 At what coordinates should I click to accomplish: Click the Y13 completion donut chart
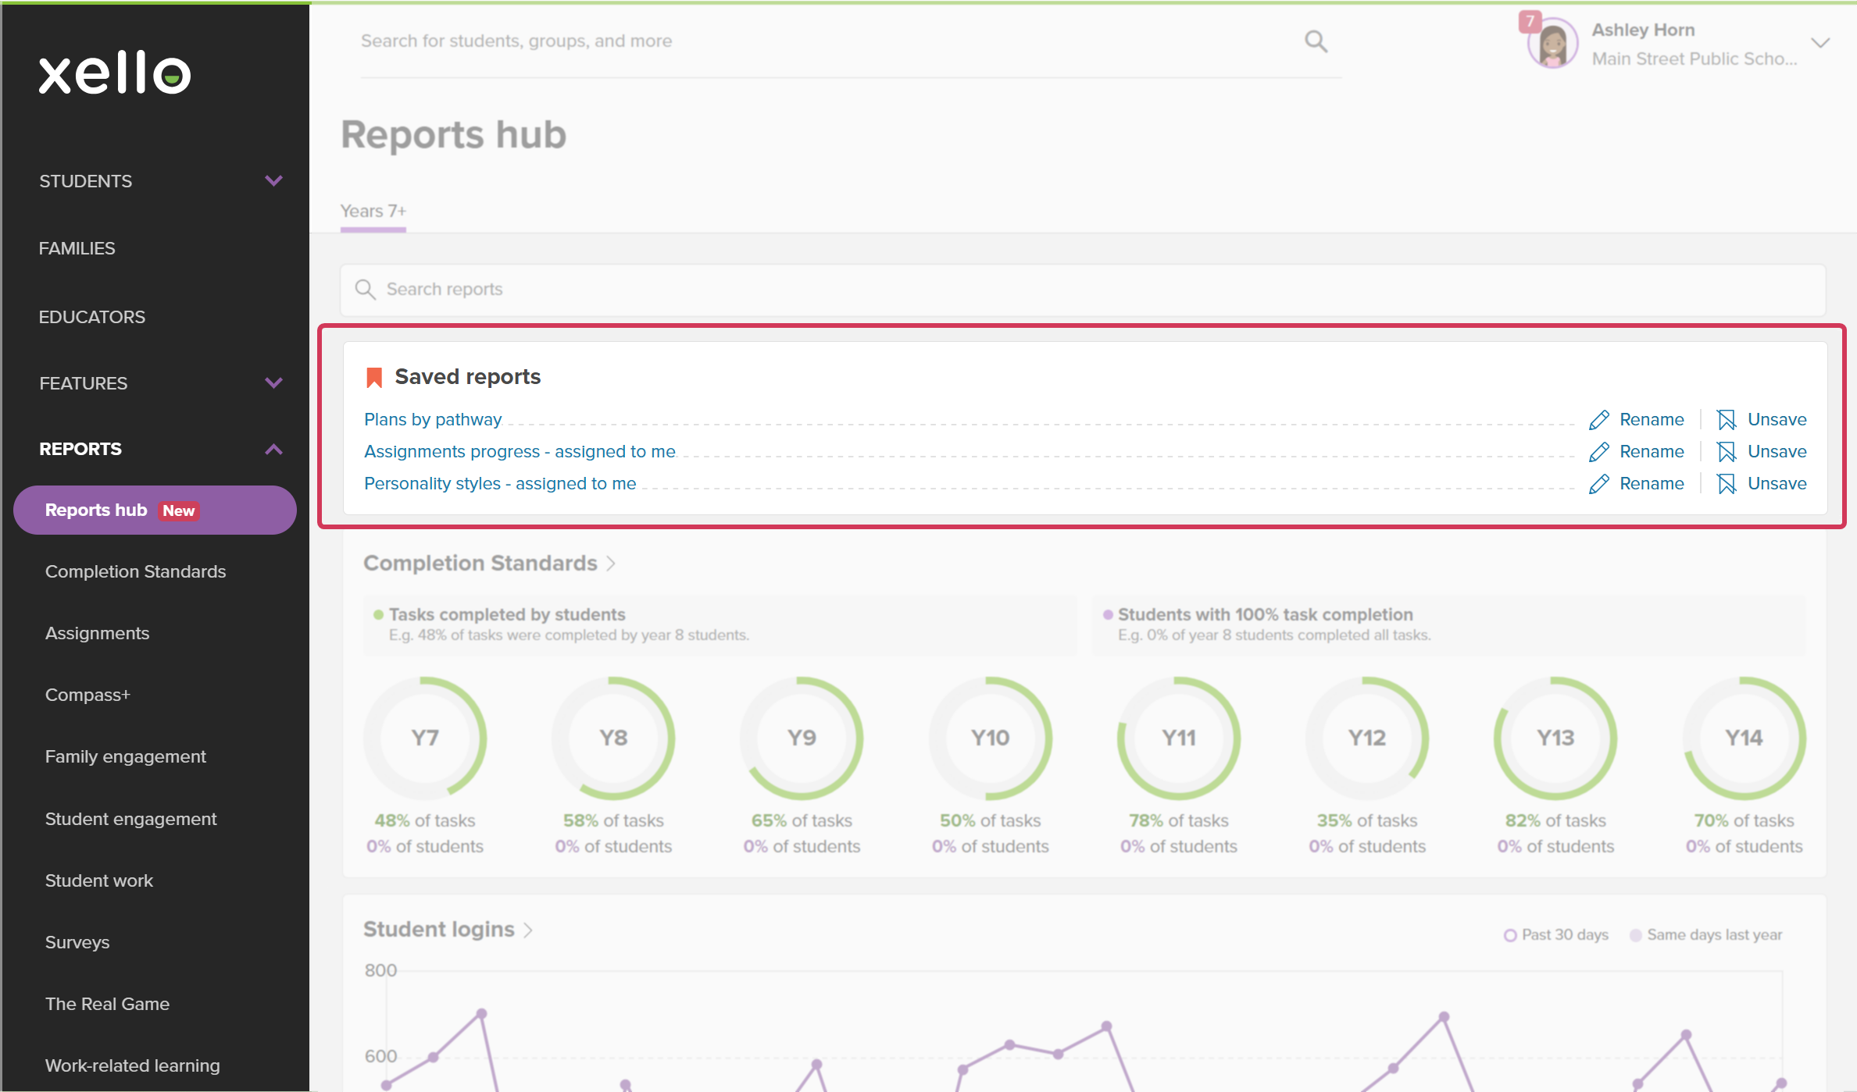(x=1555, y=738)
